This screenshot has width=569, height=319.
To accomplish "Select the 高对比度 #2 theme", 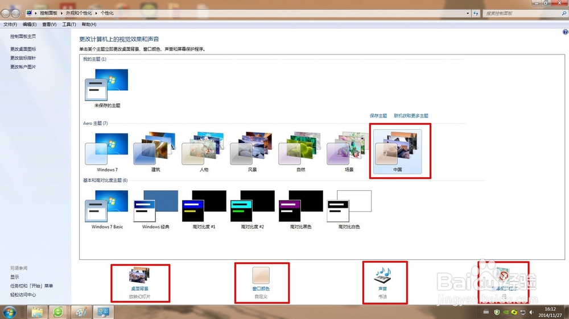I will click(x=252, y=209).
